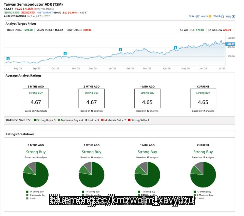The image size is (244, 216).
Task: Click the green bid quote 430.00 x 400
Action: pyautogui.click(x=12, y=13)
